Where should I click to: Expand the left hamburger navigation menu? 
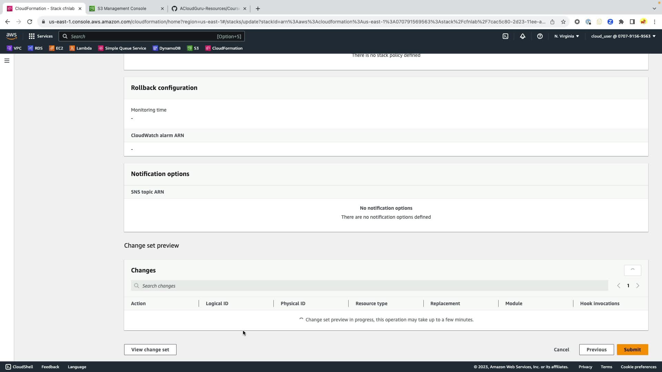(7, 61)
